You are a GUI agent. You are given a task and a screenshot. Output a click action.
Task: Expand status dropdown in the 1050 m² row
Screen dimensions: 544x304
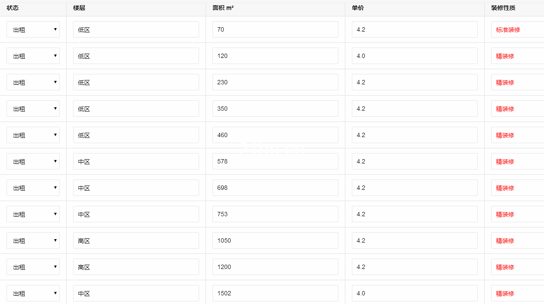point(33,240)
